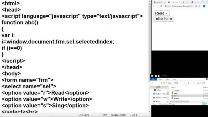Open the Home ribbon tab in Explorer
Image resolution: width=208 pixels, height=117 pixels.
tap(160, 79)
